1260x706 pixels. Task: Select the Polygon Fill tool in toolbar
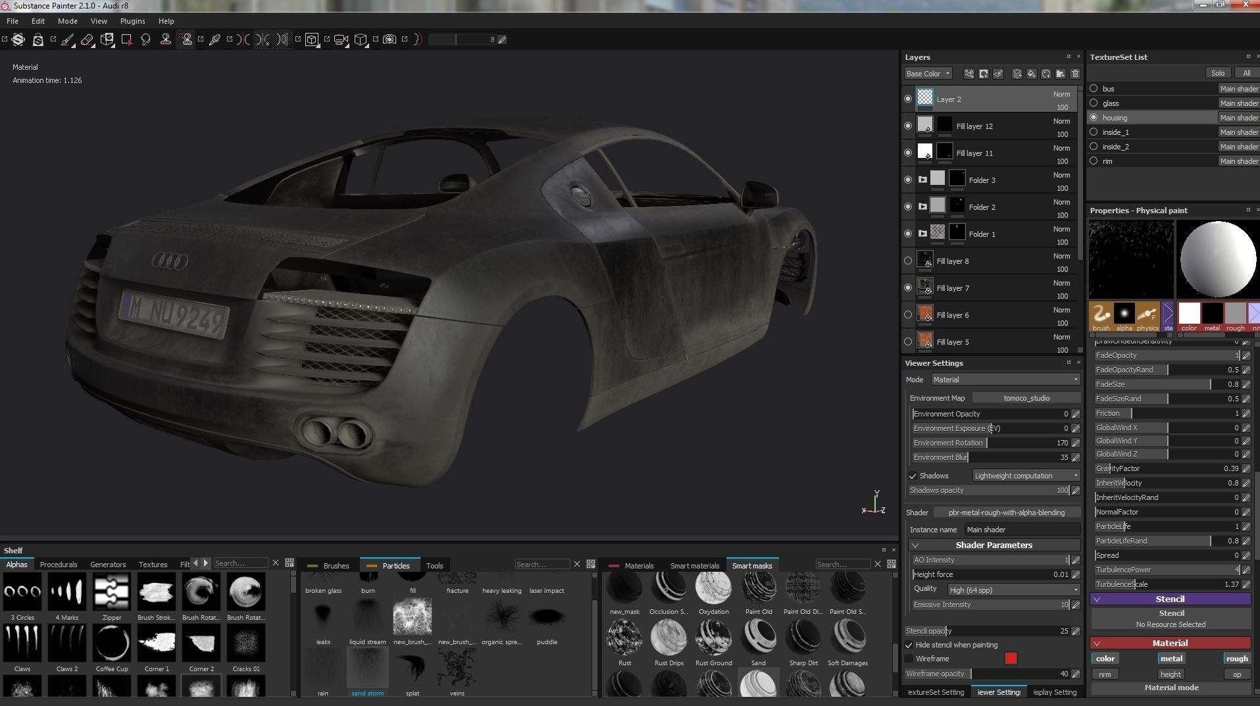(126, 39)
